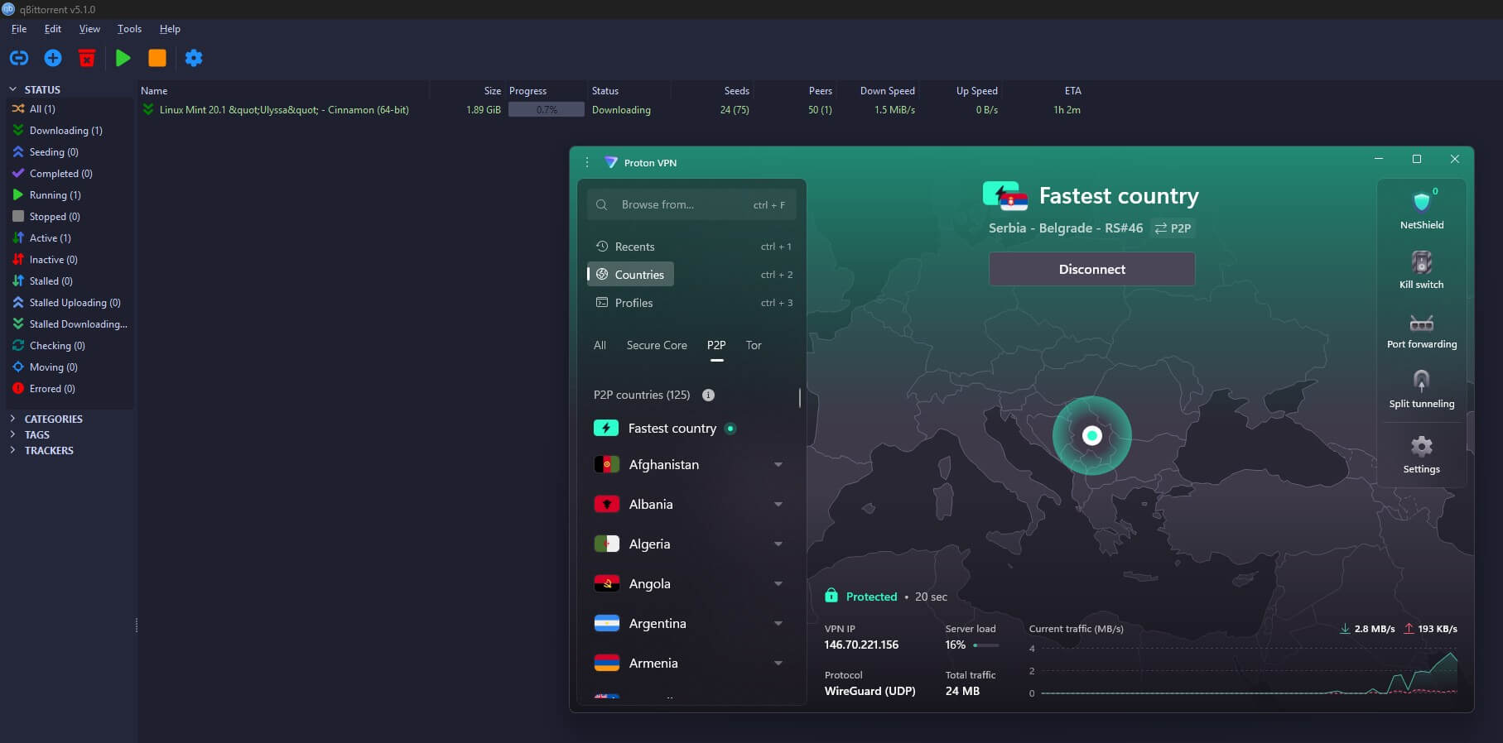Click the Angola flag icon
This screenshot has width=1503, height=743.
[607, 583]
